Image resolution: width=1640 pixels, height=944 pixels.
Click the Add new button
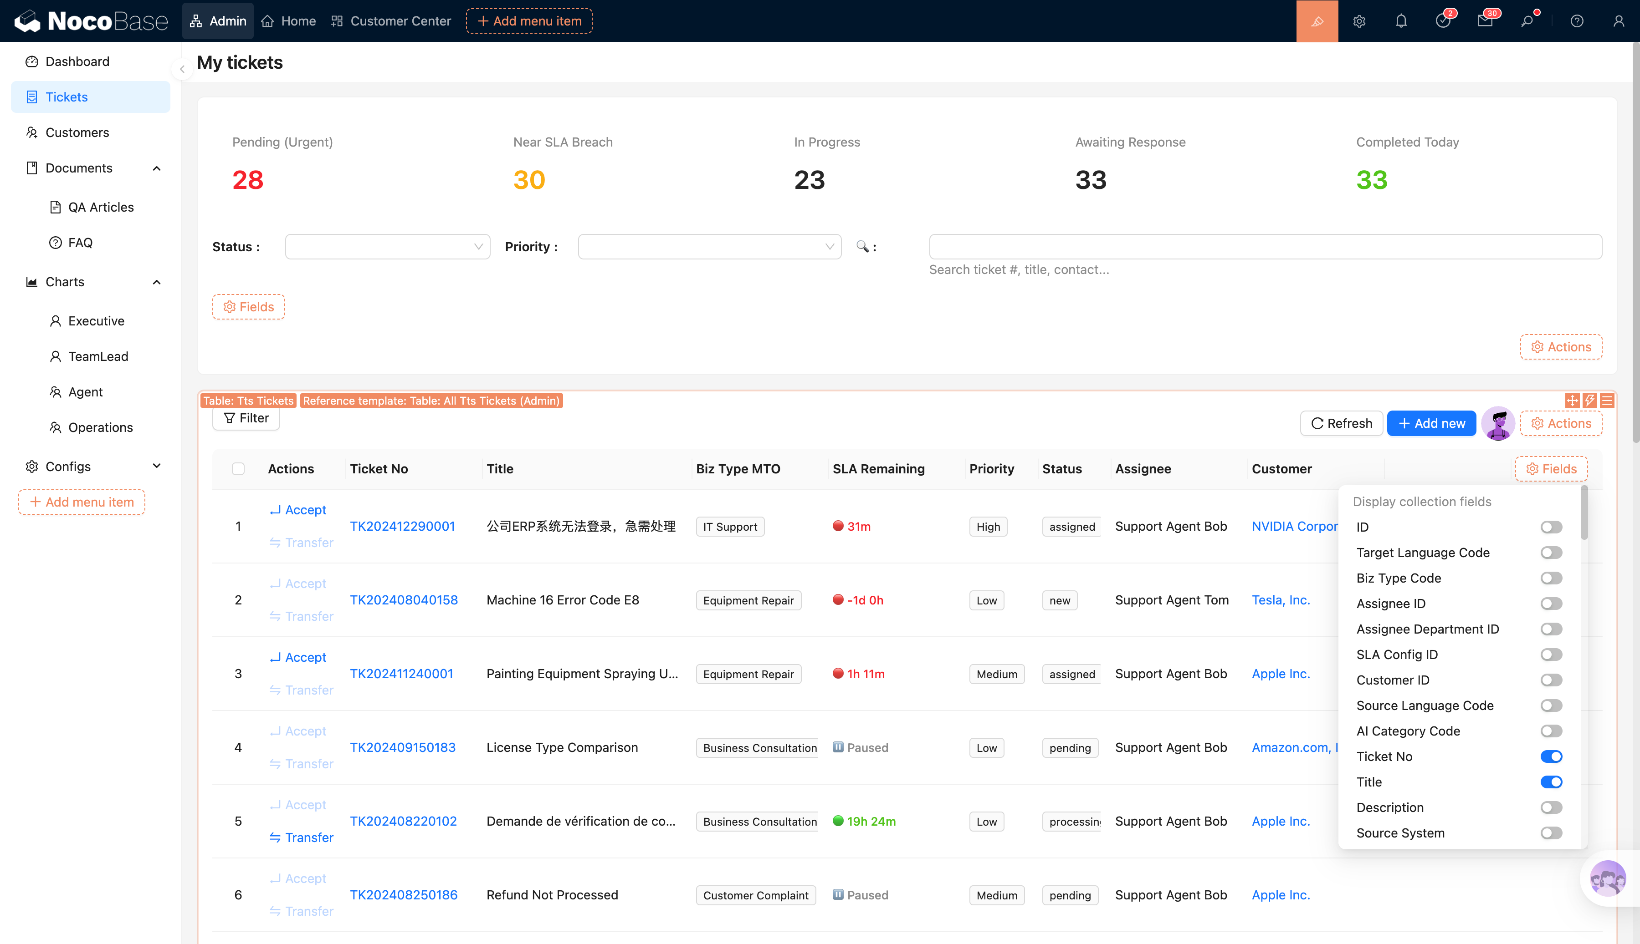pos(1431,423)
